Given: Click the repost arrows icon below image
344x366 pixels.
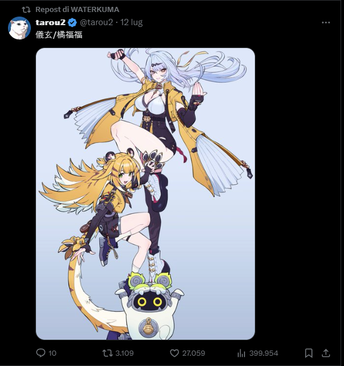Looking at the screenshot, I should tap(107, 353).
